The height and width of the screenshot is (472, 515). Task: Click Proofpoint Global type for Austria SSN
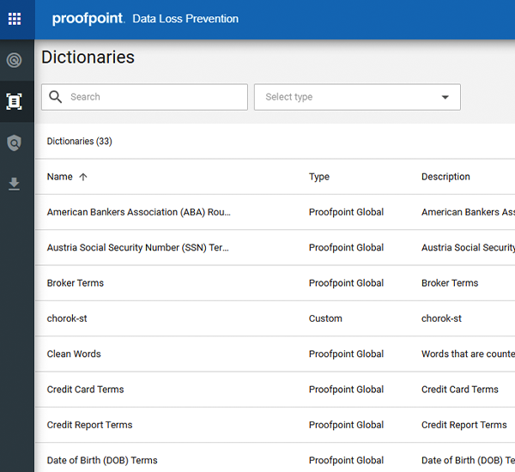tap(346, 248)
